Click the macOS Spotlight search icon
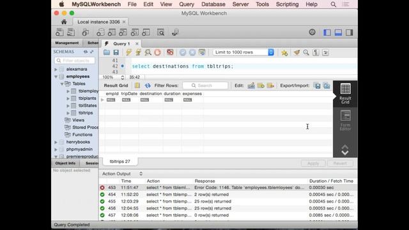 coord(334,4)
